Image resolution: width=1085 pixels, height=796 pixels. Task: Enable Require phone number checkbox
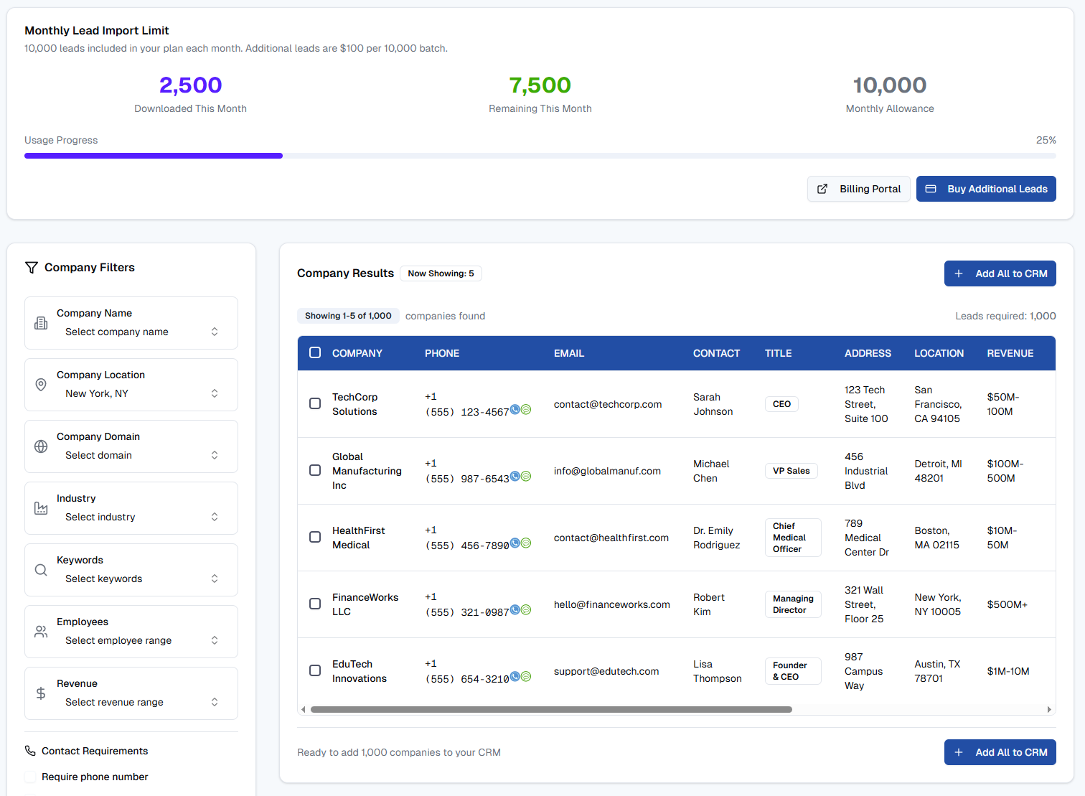(x=30, y=777)
